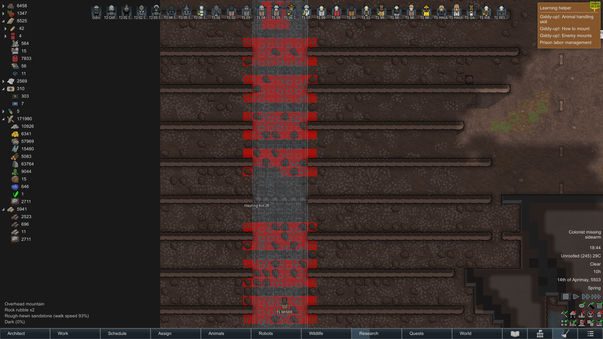Toggle the categorized resource readout bar icon

(599, 306)
